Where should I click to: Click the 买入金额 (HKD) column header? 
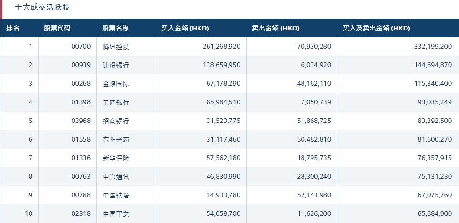(x=185, y=28)
